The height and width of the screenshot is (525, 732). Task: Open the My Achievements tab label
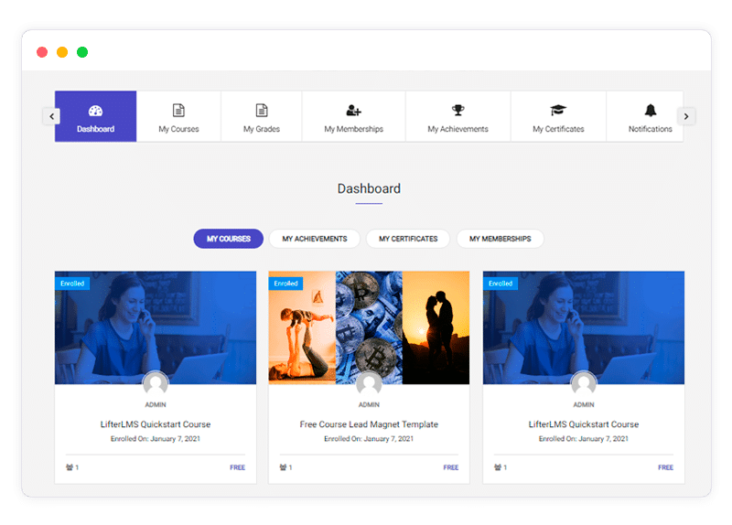(x=458, y=129)
